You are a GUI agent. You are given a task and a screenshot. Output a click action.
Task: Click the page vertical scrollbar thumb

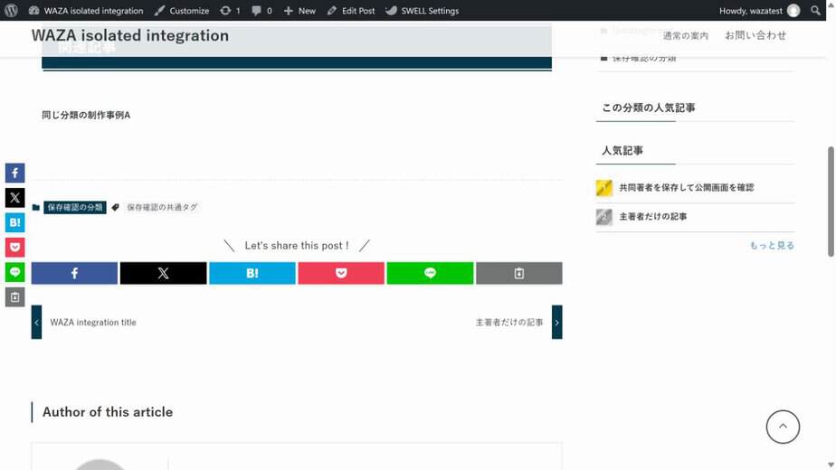click(x=831, y=202)
